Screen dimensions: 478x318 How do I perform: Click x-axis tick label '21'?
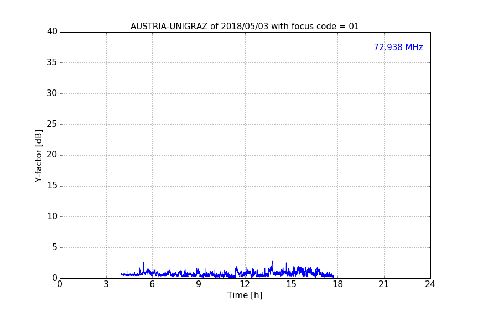tap(384, 284)
